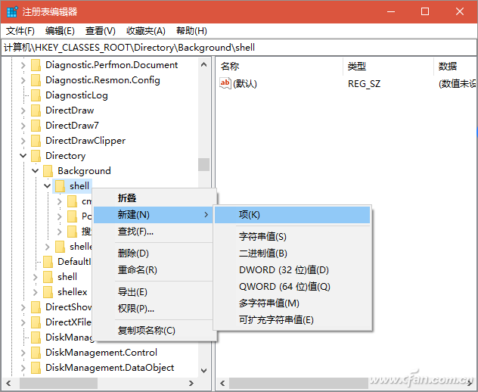Expand the DiskManagement.DataObject key
Image resolution: width=478 pixels, height=392 pixels.
pos(23,368)
